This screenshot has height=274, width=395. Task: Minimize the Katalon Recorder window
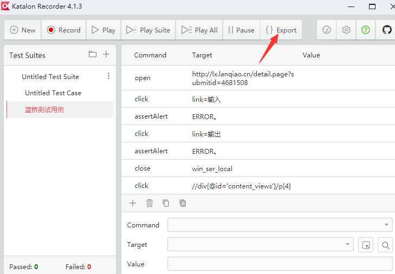pos(351,6)
